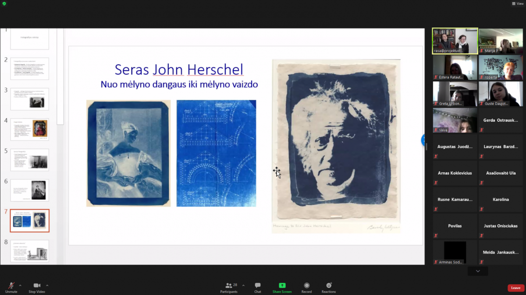Click the 'Seras John Herschel' slide title

pos(179,69)
